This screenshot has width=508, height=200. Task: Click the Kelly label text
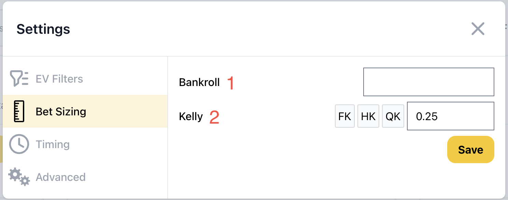[x=191, y=117]
